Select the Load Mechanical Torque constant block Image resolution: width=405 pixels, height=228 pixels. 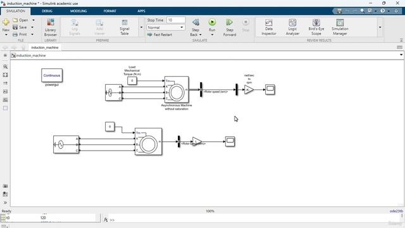coord(132,80)
